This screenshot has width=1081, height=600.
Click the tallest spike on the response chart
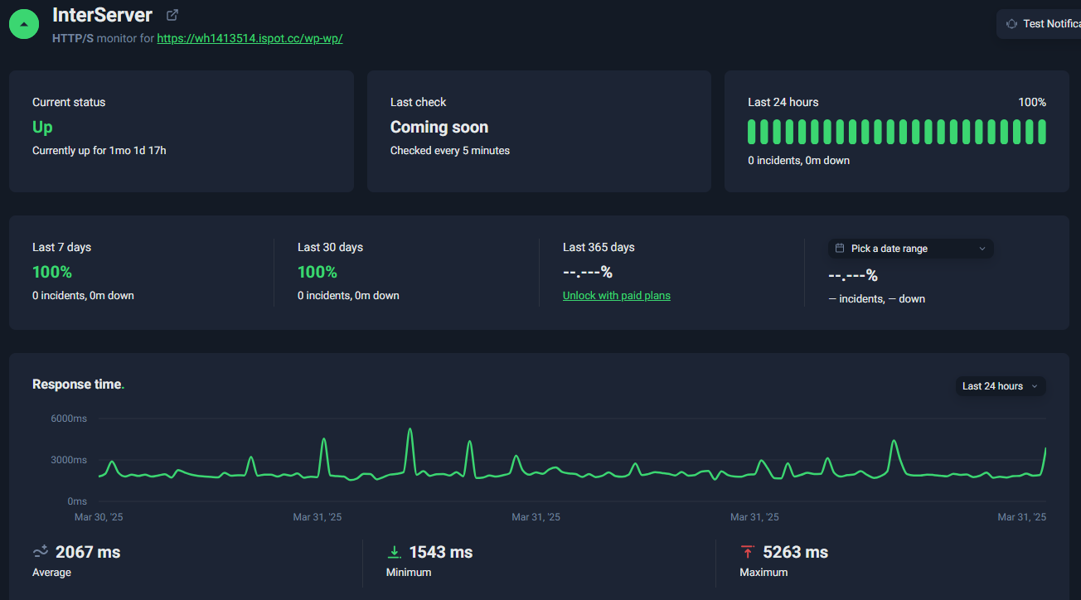pyautogui.click(x=410, y=430)
